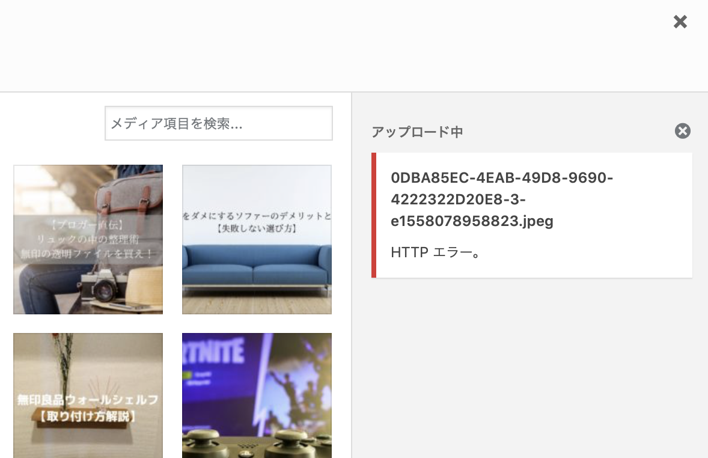
Task: Select the Fortnite controller thumbnail
Action: click(x=257, y=395)
